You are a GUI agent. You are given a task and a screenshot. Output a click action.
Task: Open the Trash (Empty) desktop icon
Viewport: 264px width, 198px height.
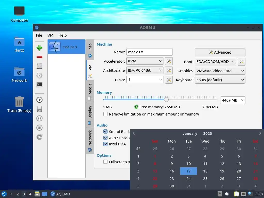click(x=19, y=104)
